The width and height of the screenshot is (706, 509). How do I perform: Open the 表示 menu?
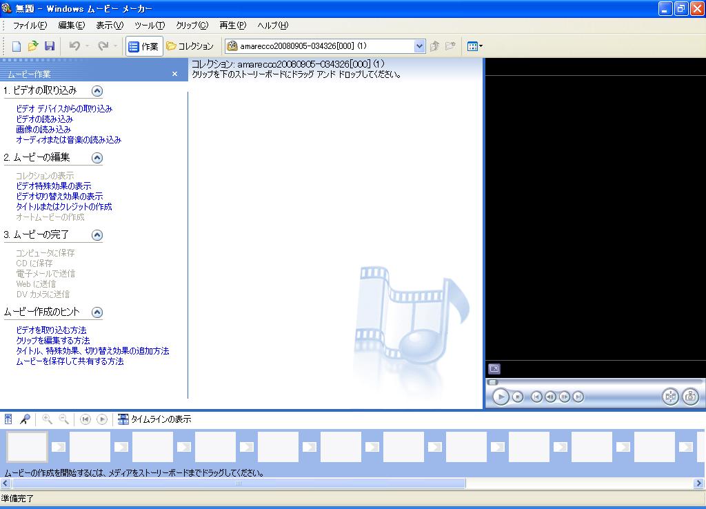point(110,26)
